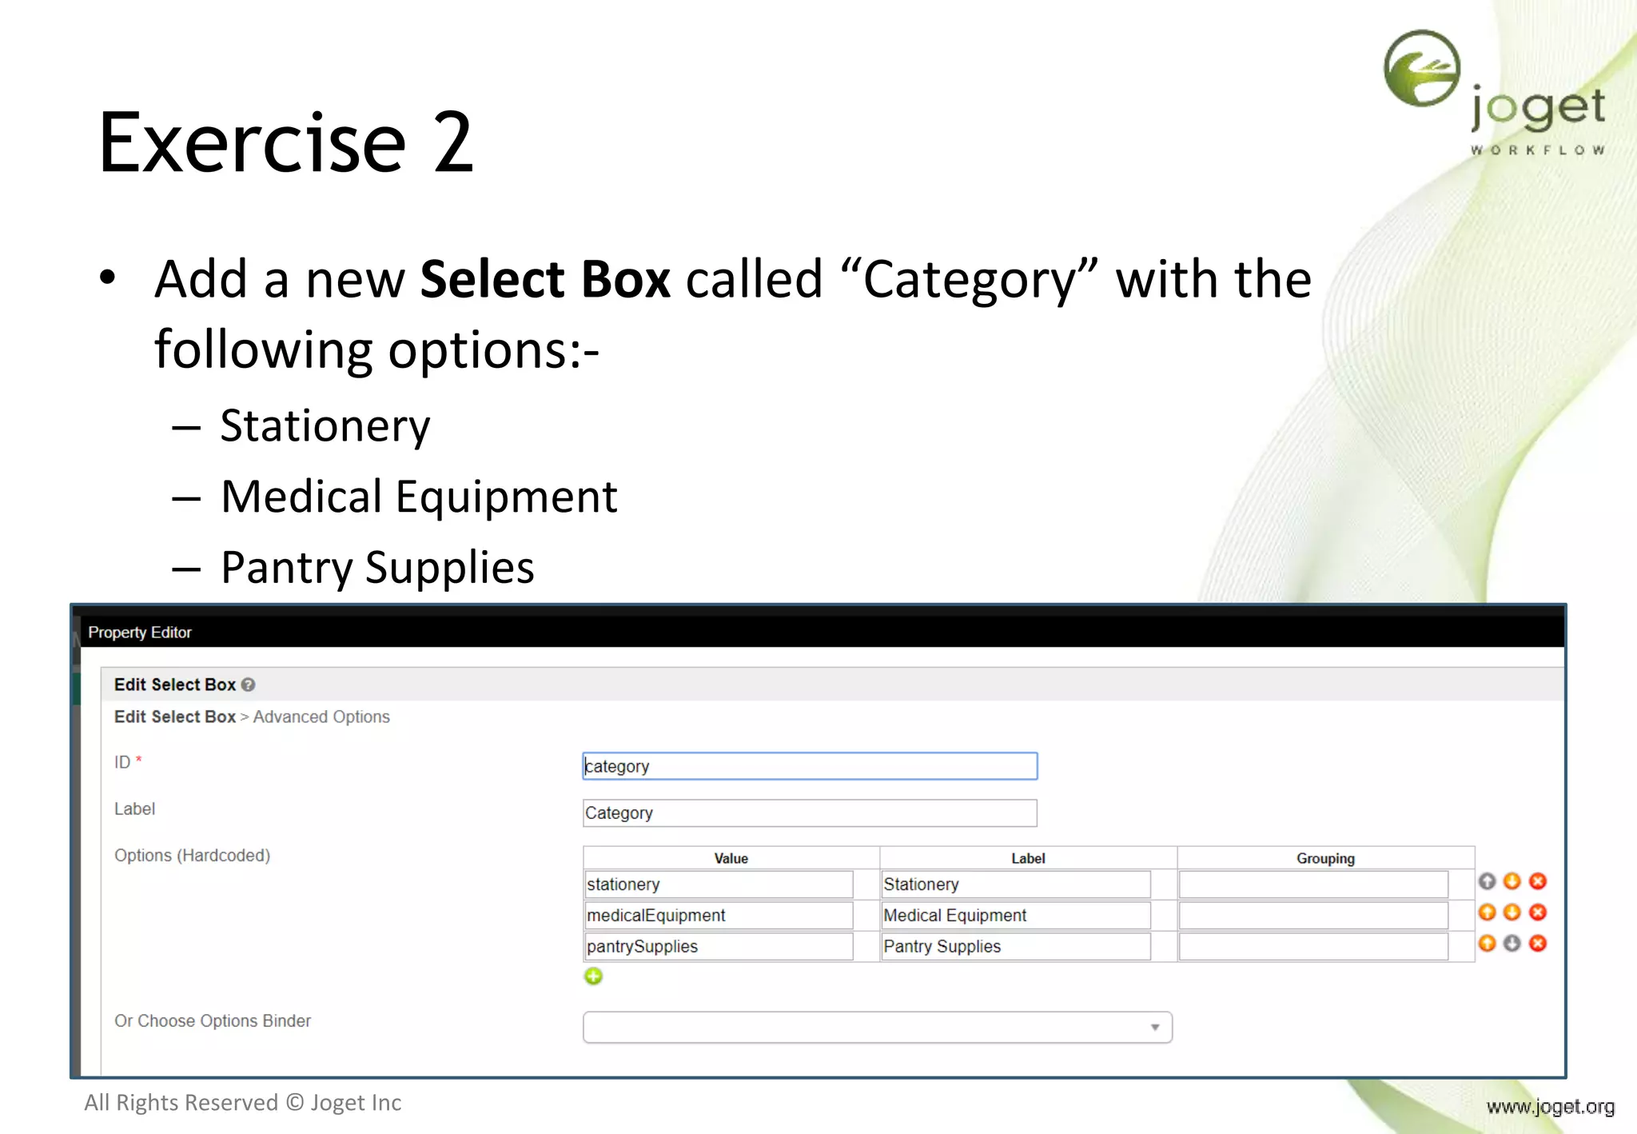
Task: Click the Joget Workflow logo
Action: (1495, 93)
